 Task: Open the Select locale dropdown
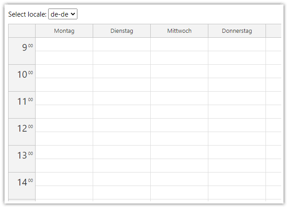63,14
